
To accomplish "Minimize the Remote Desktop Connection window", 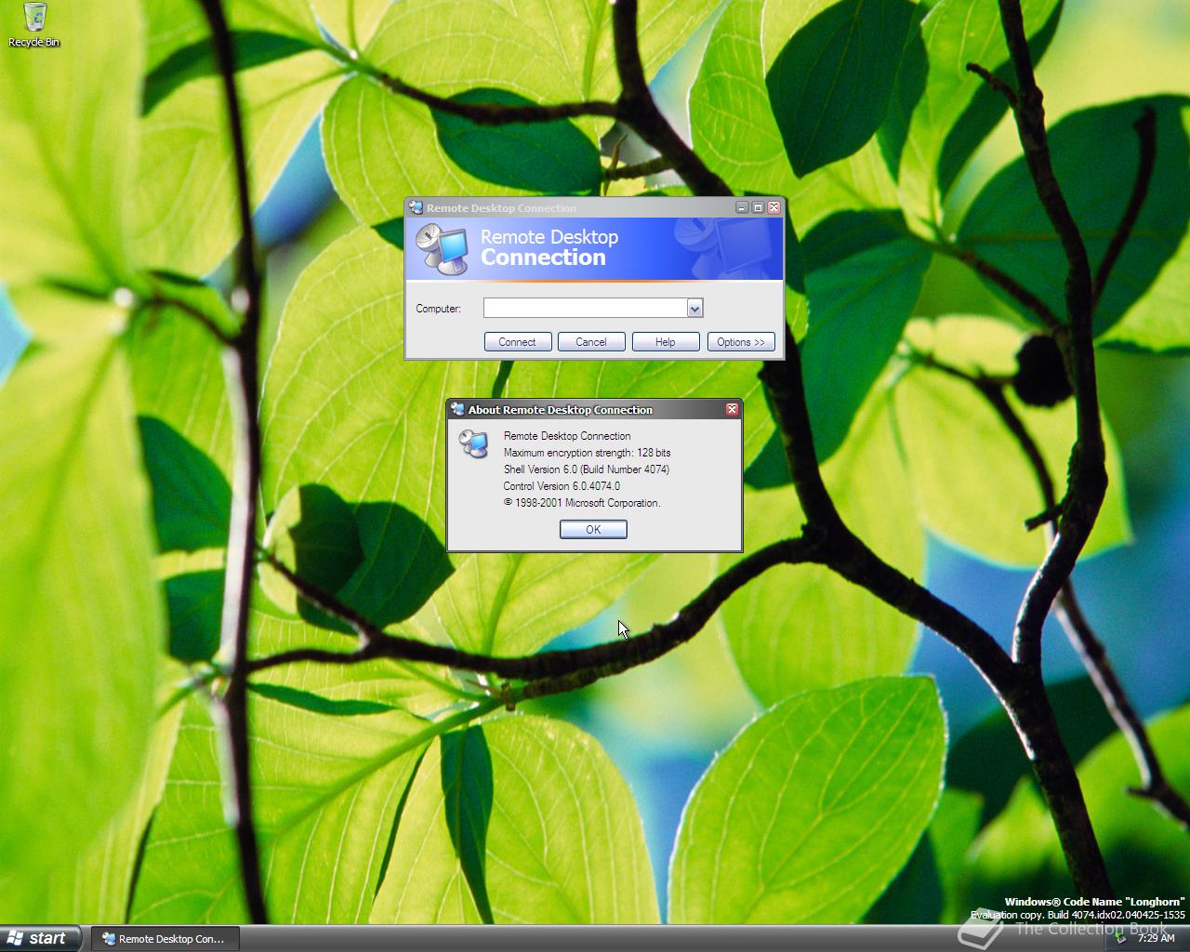I will click(x=742, y=207).
